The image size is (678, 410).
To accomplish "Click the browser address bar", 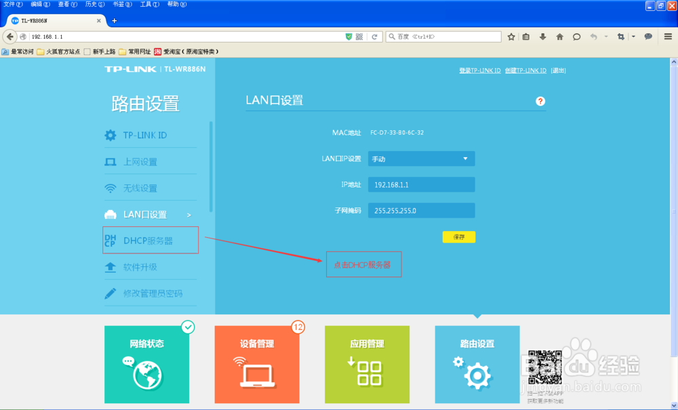I will click(x=186, y=37).
